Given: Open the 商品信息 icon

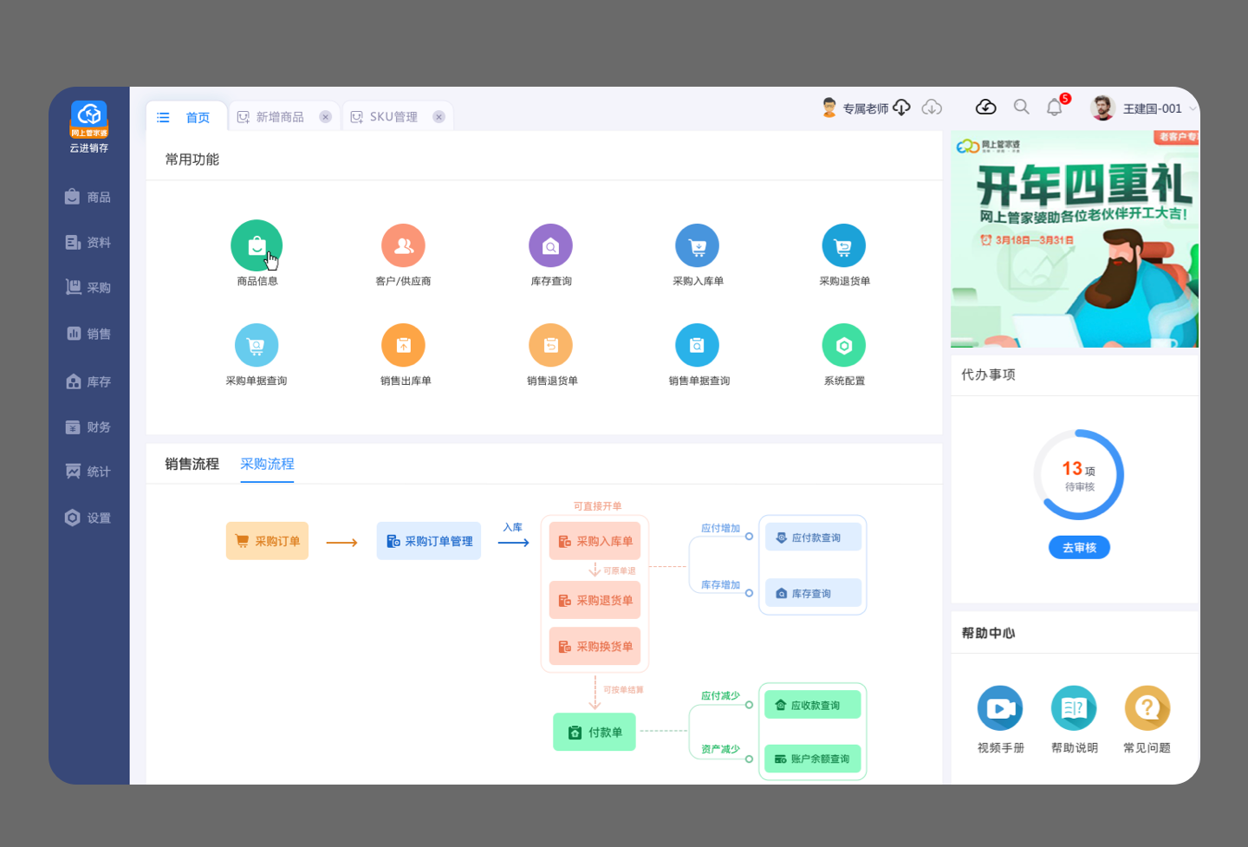Looking at the screenshot, I should coord(256,246).
